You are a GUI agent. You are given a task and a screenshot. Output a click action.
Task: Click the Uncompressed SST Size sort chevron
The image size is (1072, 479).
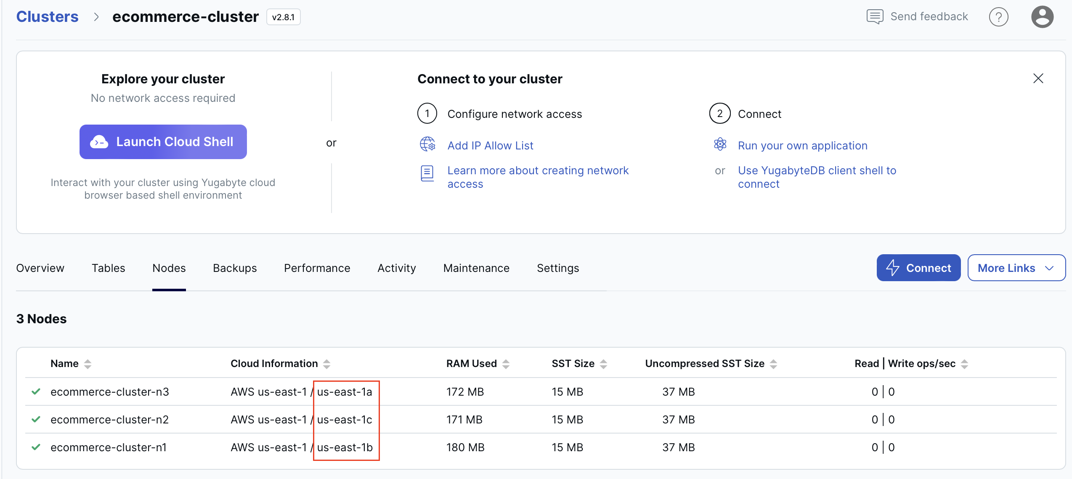773,363
